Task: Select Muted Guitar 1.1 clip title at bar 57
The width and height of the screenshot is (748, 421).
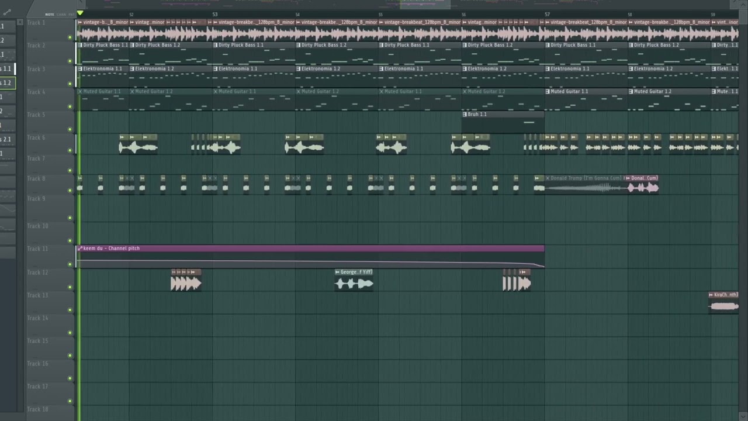Action: point(570,92)
